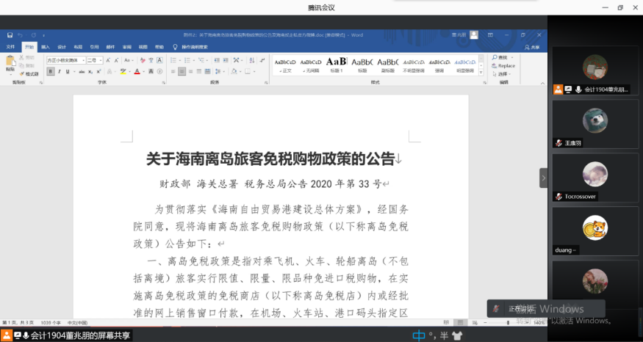
Task: Select the Format Painter (格式刷) tool
Action: tap(31, 74)
